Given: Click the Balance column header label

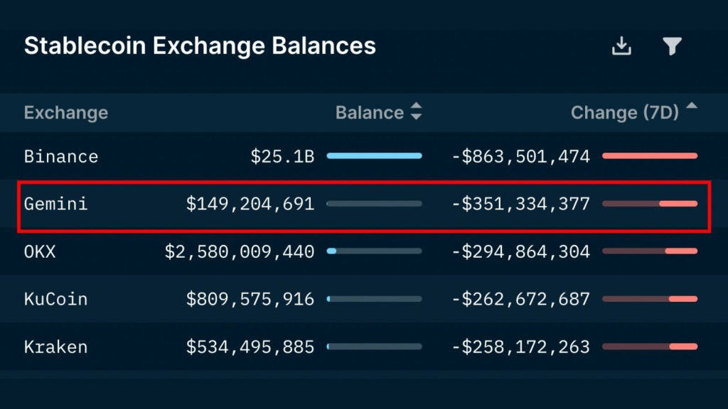Looking at the screenshot, I should (x=370, y=113).
